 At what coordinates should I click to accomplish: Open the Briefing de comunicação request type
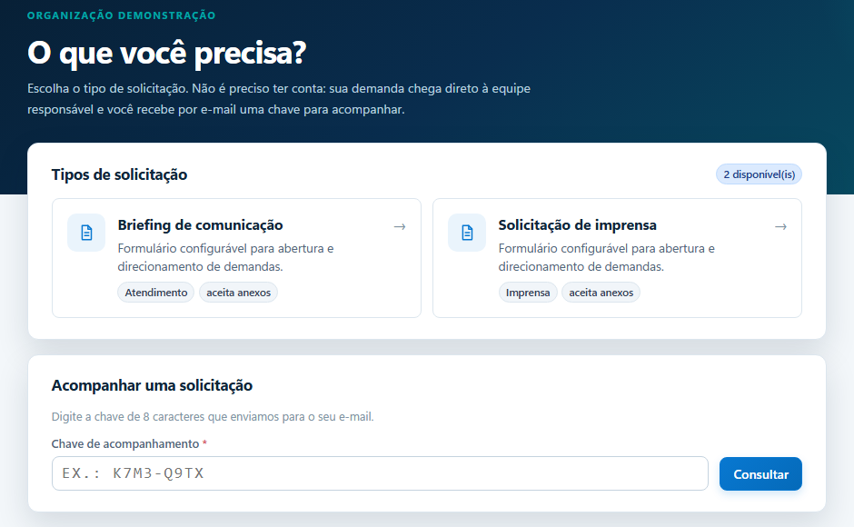tap(236, 258)
